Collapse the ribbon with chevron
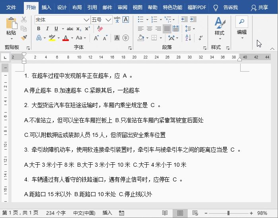 pyautogui.click(x=272, y=49)
